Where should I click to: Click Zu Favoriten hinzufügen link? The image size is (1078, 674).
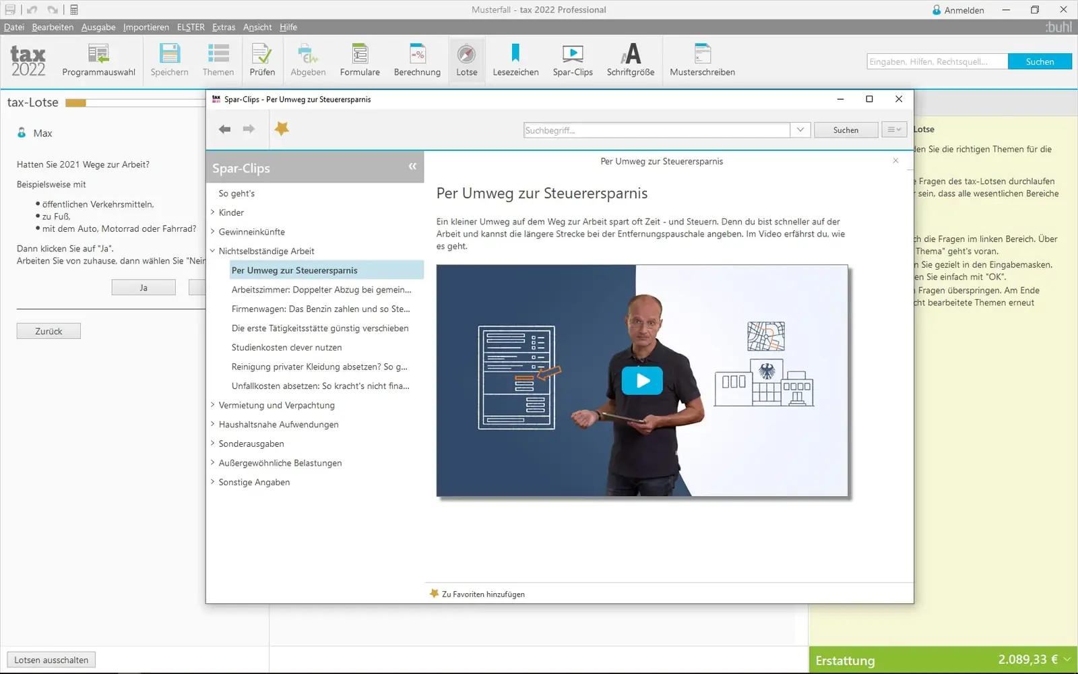pos(483,594)
